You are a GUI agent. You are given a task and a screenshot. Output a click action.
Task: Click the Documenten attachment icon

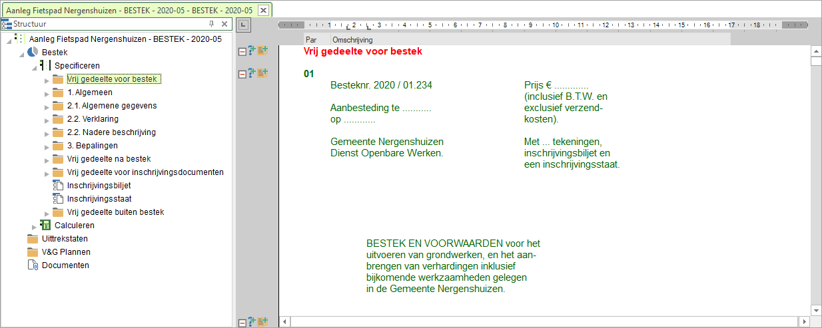tap(33, 265)
